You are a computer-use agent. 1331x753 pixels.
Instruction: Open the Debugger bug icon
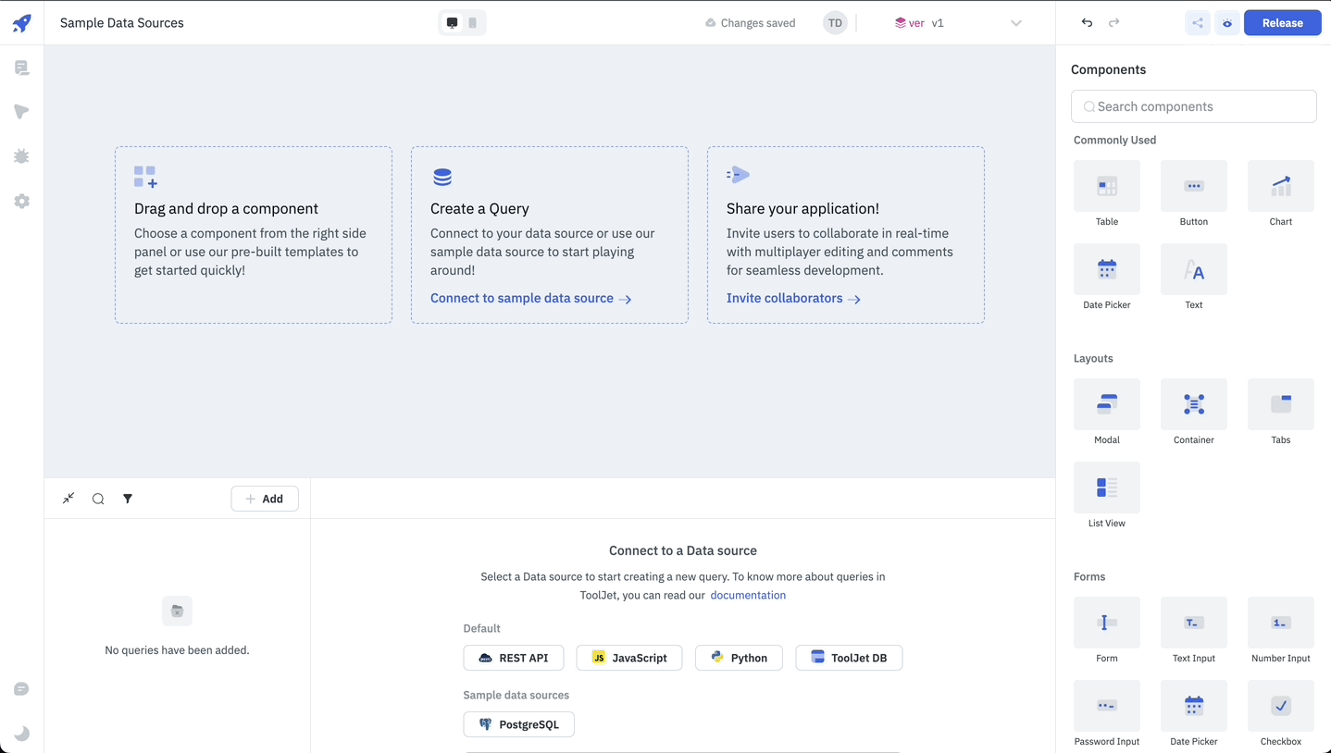coord(21,156)
